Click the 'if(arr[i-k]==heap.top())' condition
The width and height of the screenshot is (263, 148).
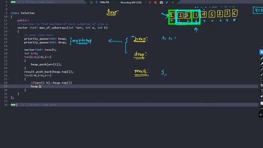[51, 83]
